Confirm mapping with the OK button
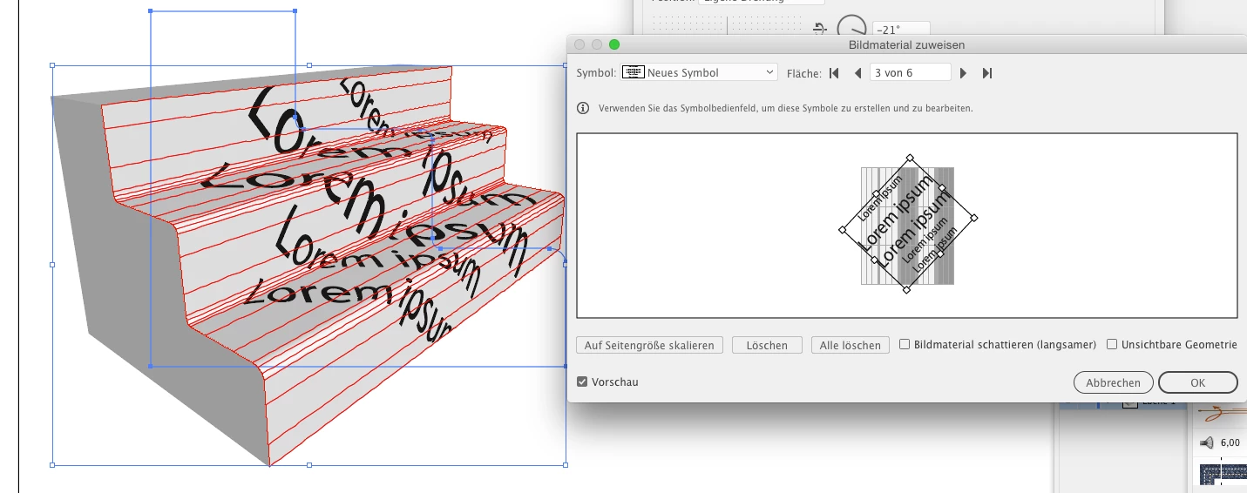The image size is (1247, 493). pyautogui.click(x=1197, y=382)
